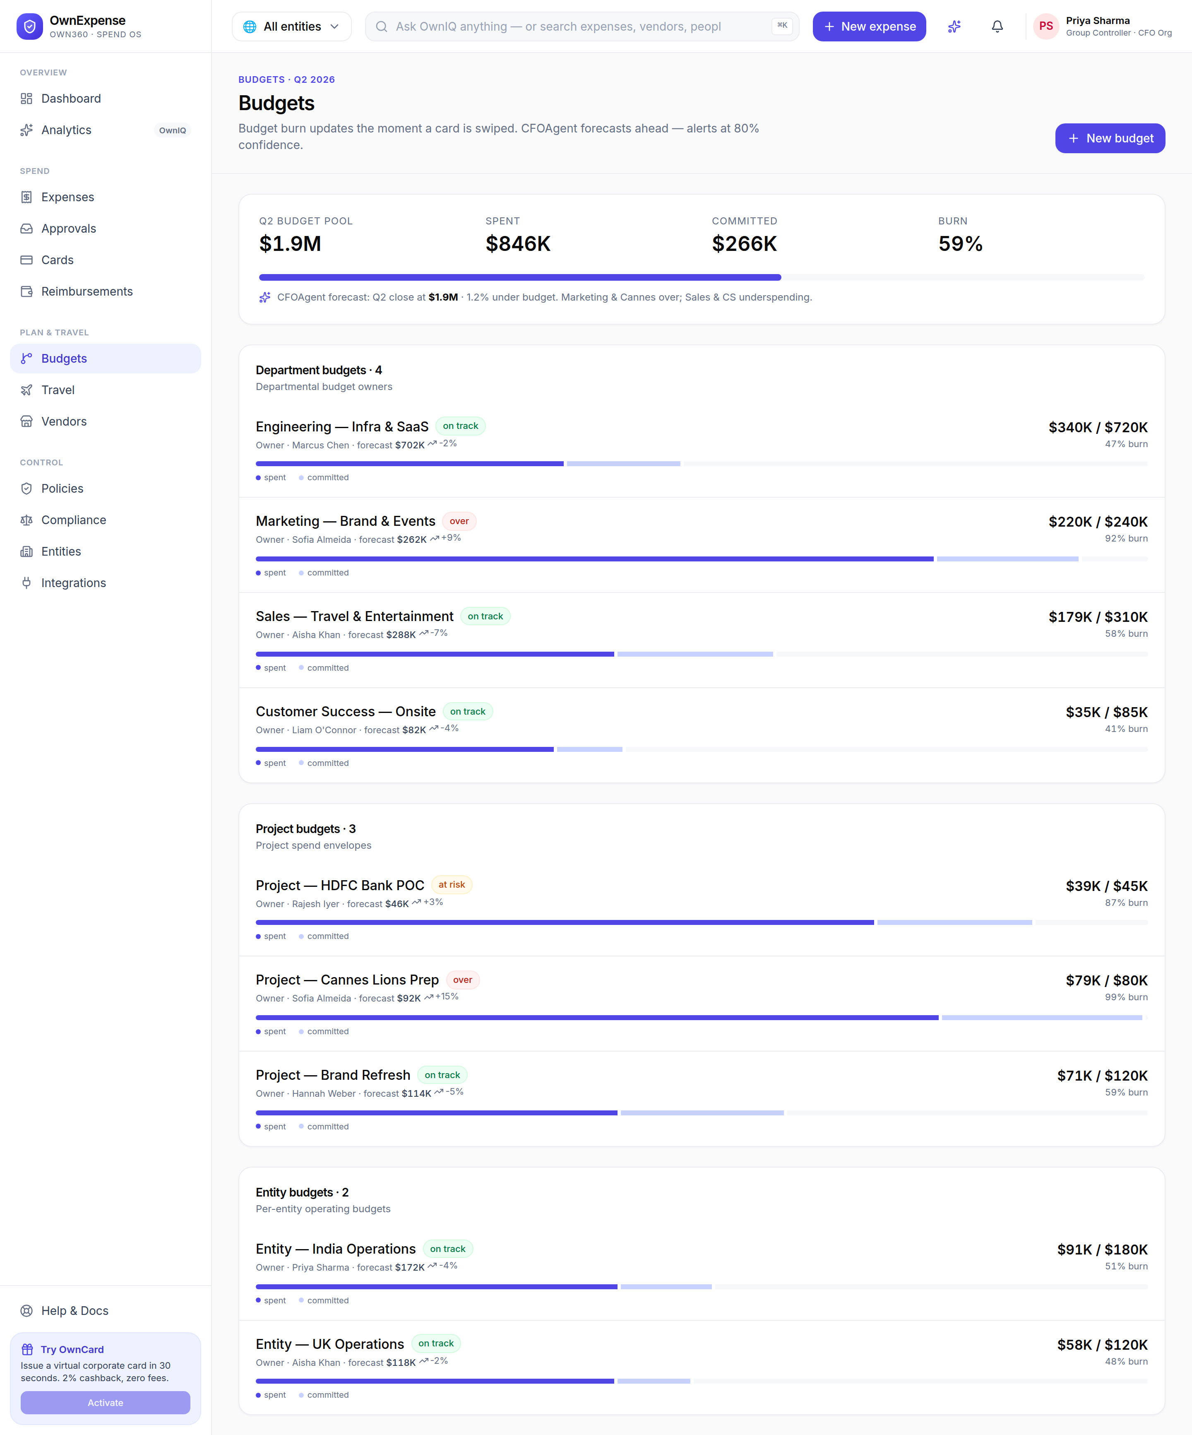
Task: Expand the All entities dropdown chevron
Action: click(334, 26)
